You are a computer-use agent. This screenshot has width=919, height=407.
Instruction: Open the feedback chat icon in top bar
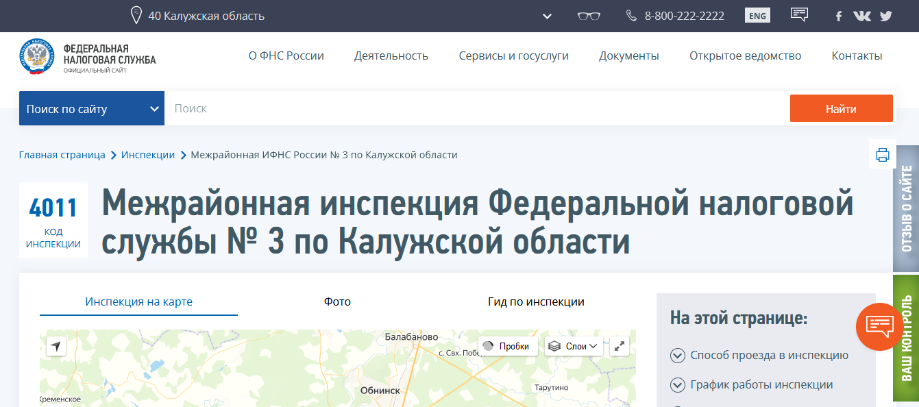click(x=799, y=15)
